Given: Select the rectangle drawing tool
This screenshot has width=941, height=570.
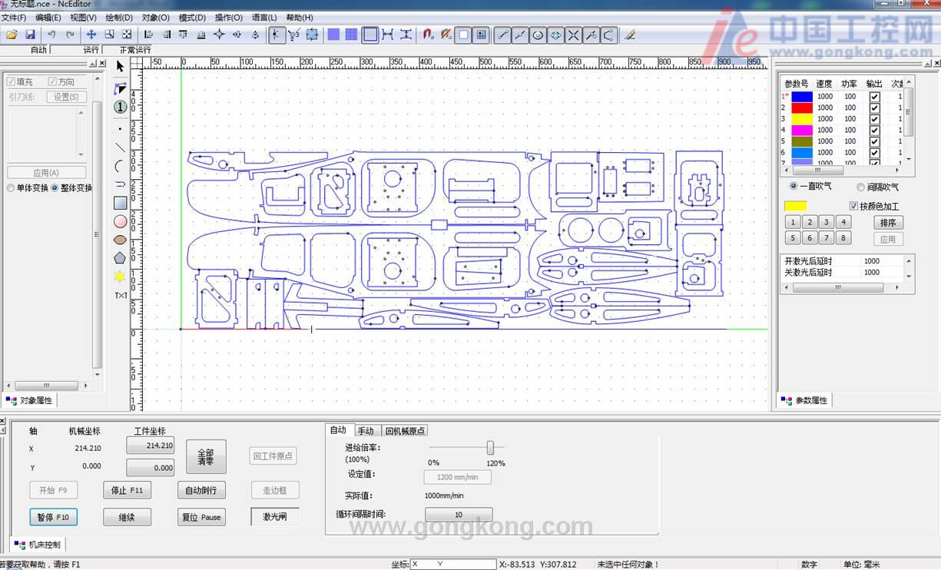Looking at the screenshot, I should (x=120, y=203).
